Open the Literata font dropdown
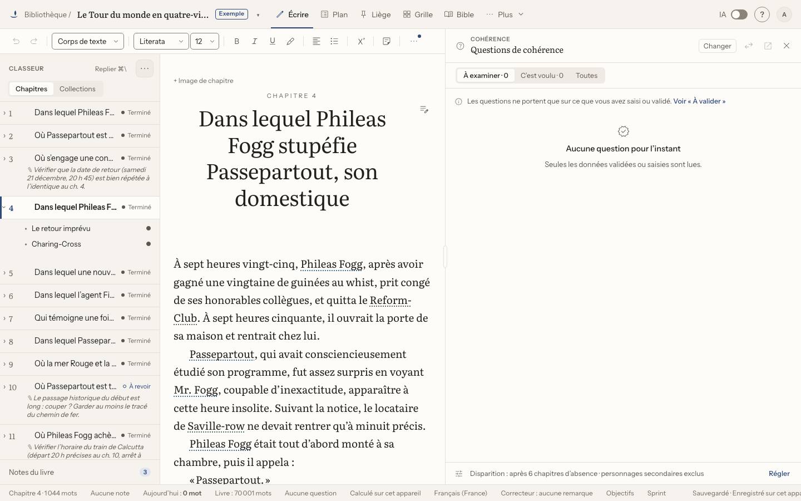801x501 pixels. pyautogui.click(x=161, y=41)
